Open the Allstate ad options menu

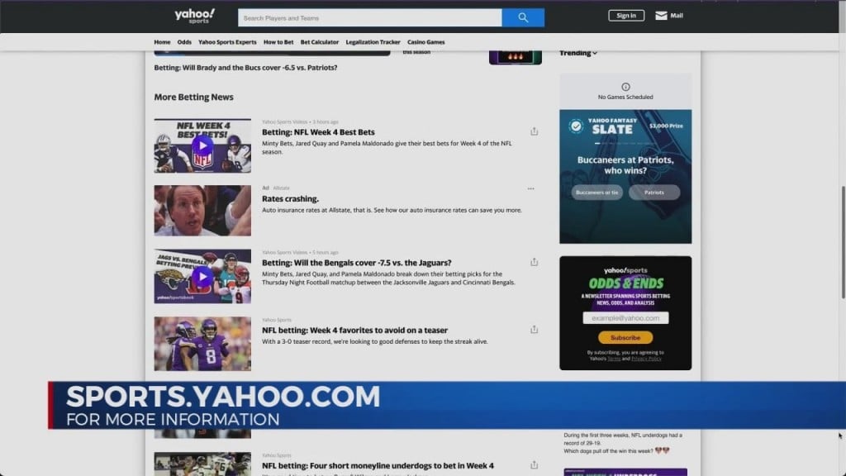coord(531,189)
